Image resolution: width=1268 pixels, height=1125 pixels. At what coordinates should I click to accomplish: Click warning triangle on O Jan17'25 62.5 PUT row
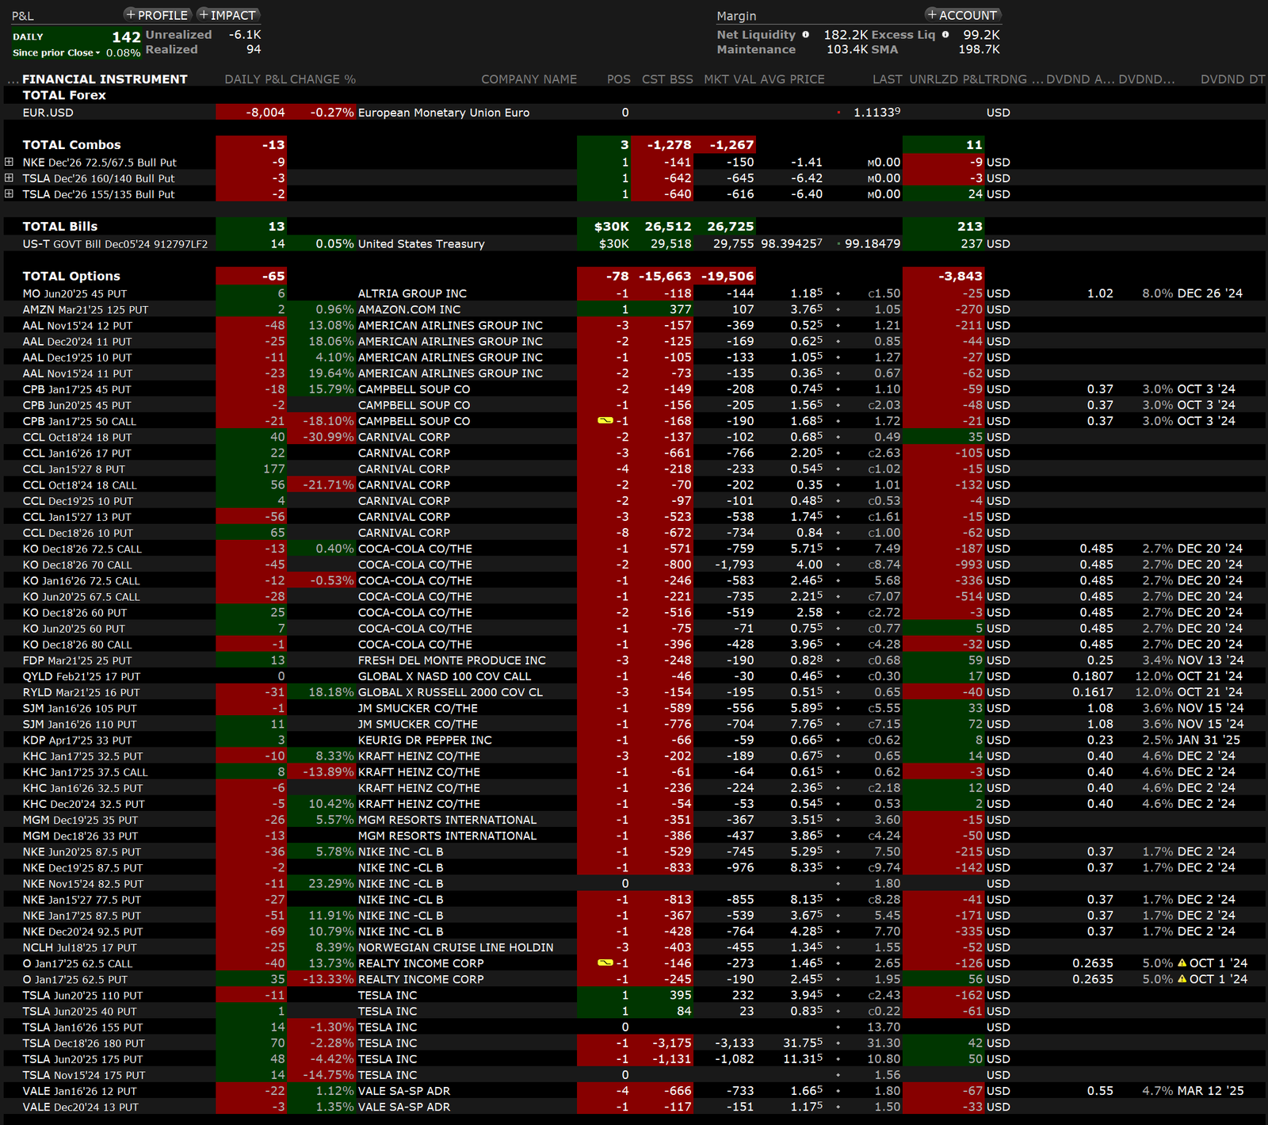coord(1182,979)
